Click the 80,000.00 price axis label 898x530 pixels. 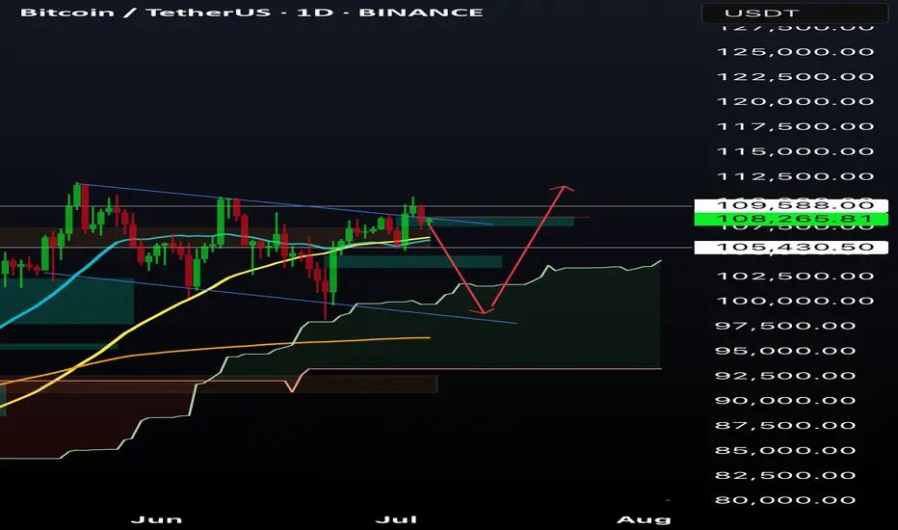pos(786,500)
